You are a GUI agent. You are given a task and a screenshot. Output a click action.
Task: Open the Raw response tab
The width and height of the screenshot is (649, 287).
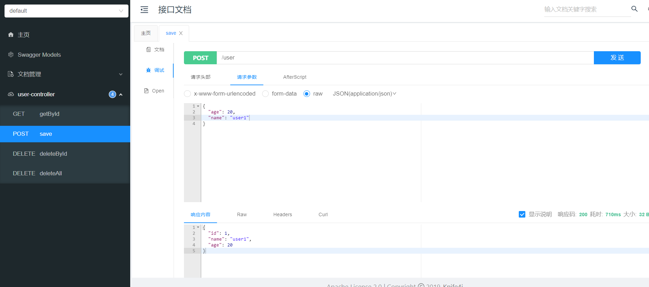click(x=242, y=214)
